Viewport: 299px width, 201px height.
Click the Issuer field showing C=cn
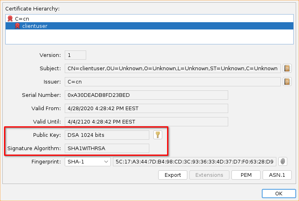click(x=173, y=82)
